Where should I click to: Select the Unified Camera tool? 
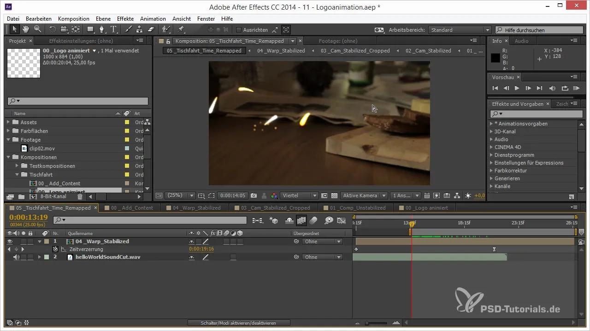coord(64,29)
